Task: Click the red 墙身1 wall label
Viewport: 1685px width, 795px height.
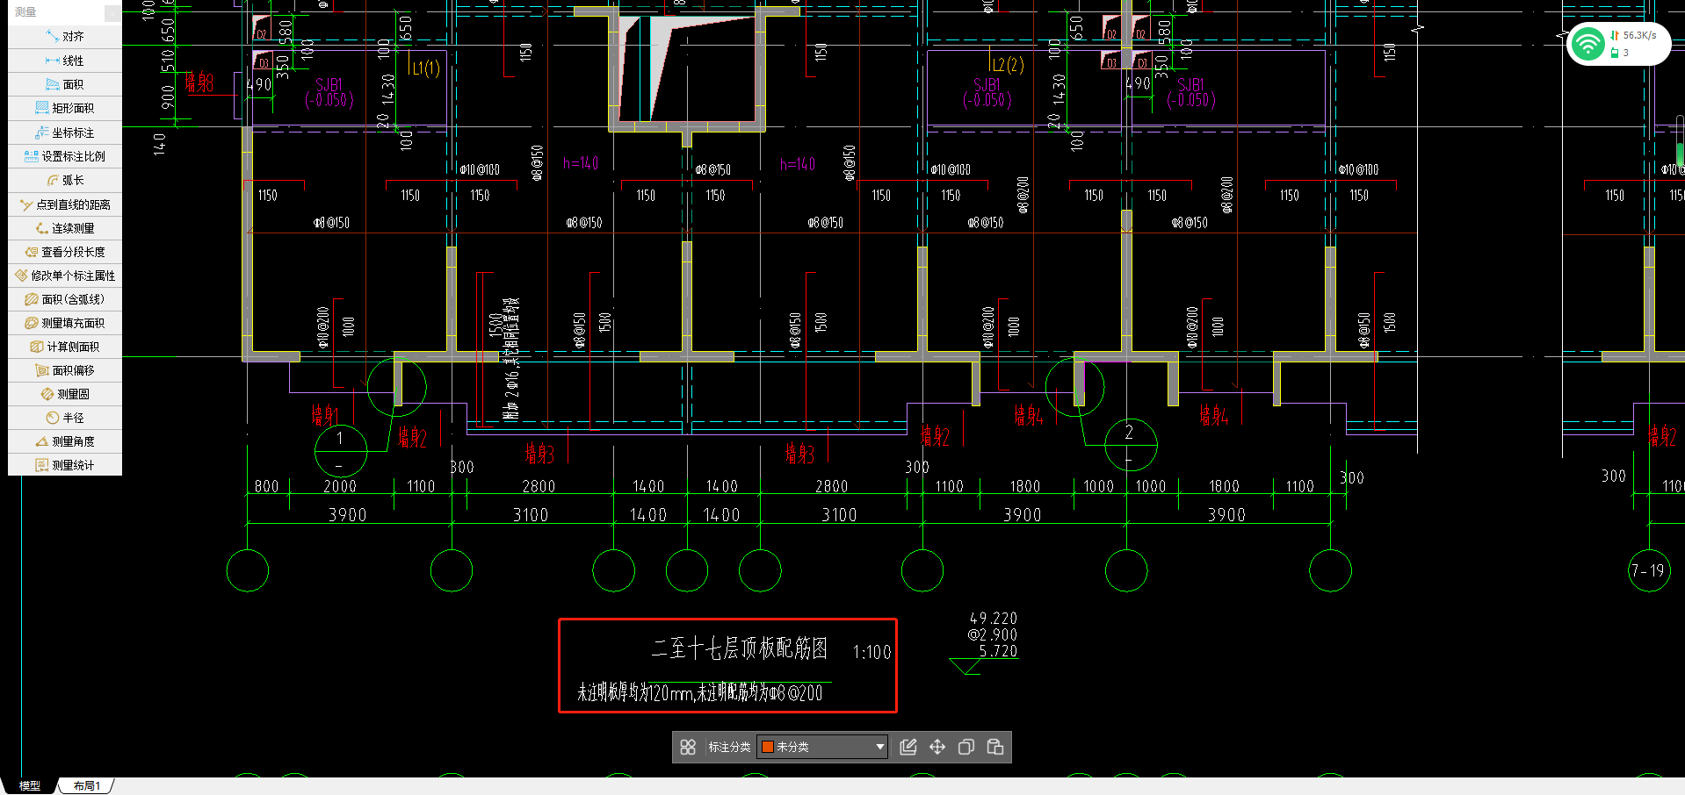Action: tap(324, 414)
